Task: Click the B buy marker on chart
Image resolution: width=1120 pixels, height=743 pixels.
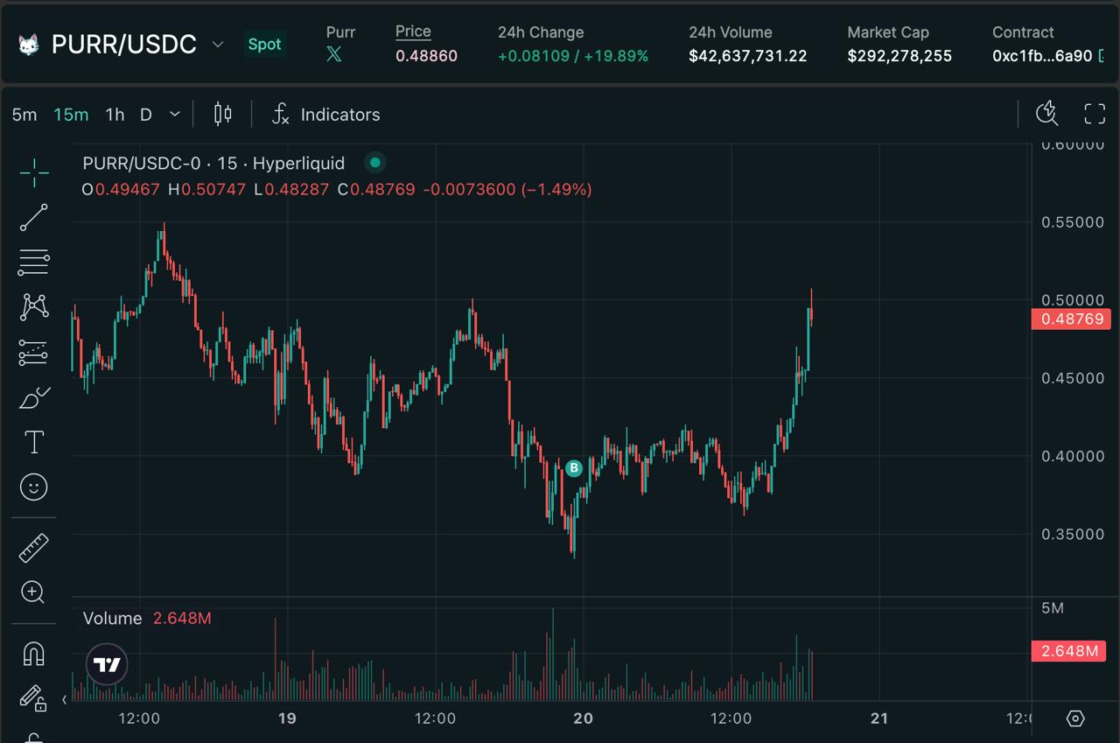Action: (574, 468)
